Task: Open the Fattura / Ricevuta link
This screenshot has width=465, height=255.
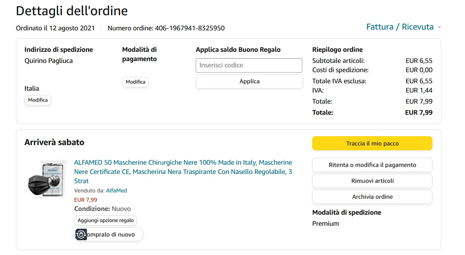Action: pos(400,27)
